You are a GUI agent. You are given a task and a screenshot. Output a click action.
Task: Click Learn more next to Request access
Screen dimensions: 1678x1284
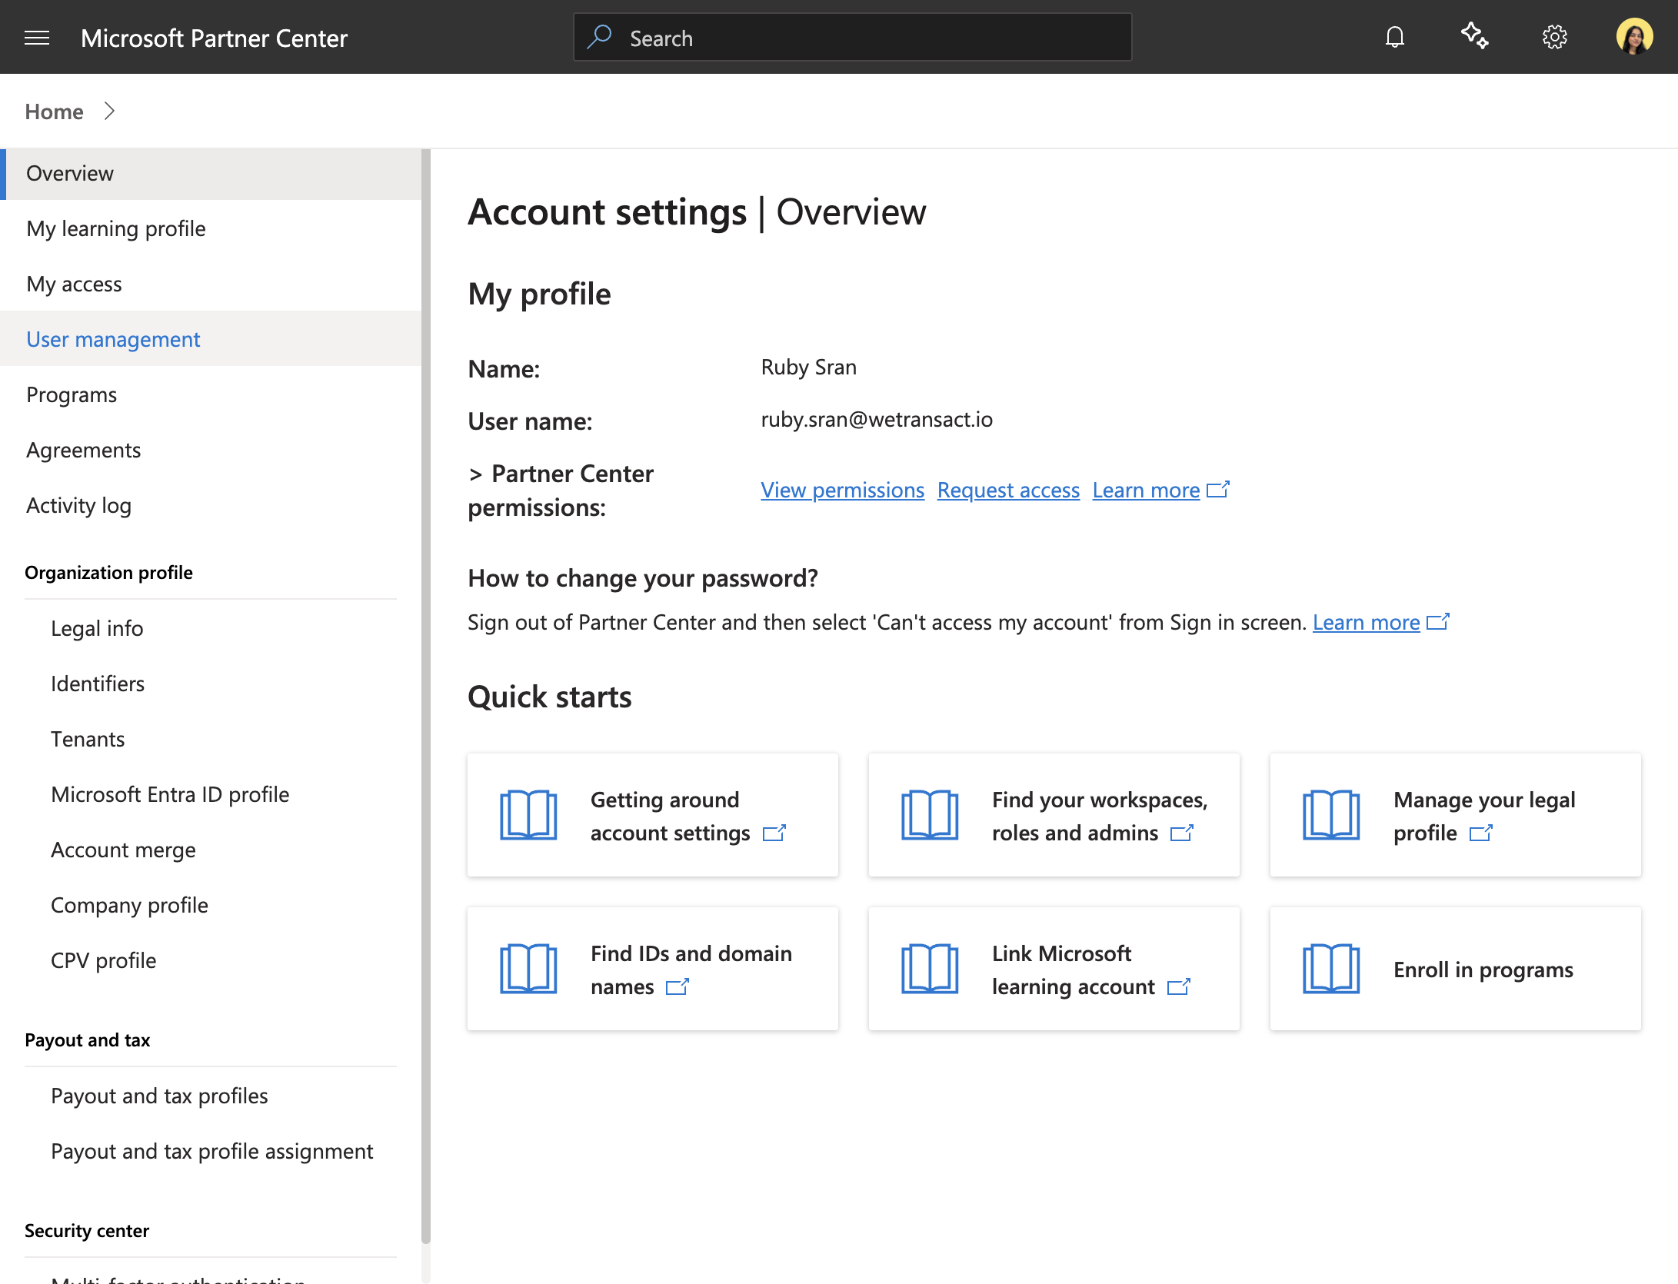[x=1146, y=490]
